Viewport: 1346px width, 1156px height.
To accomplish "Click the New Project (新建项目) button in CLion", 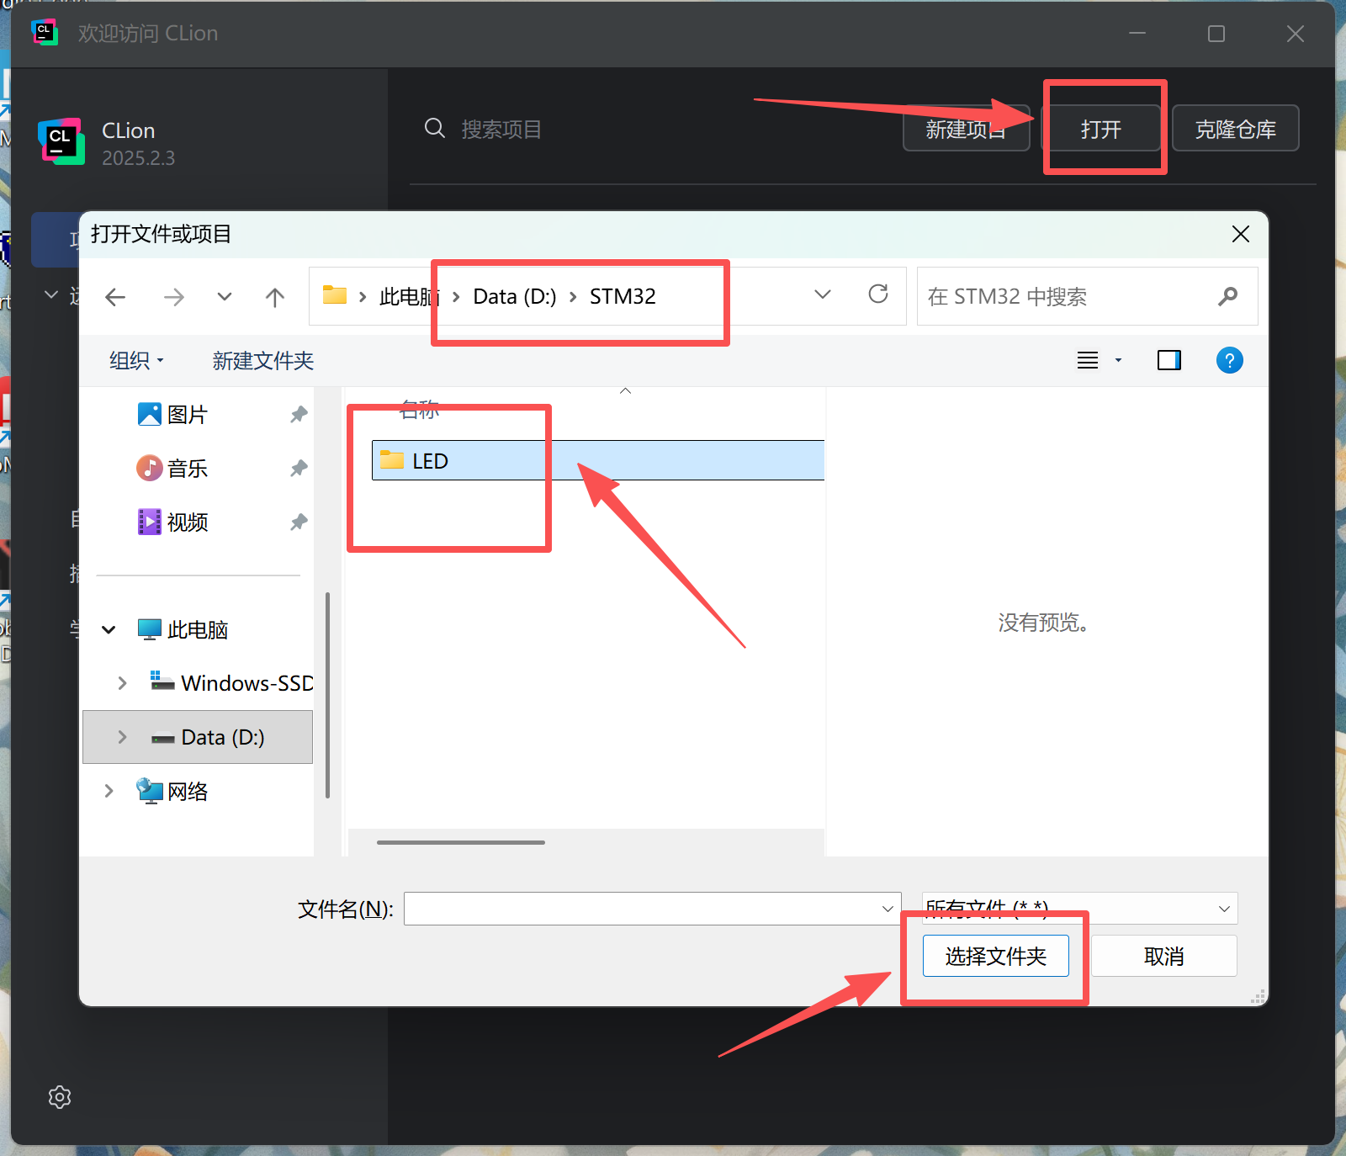I will [x=967, y=129].
